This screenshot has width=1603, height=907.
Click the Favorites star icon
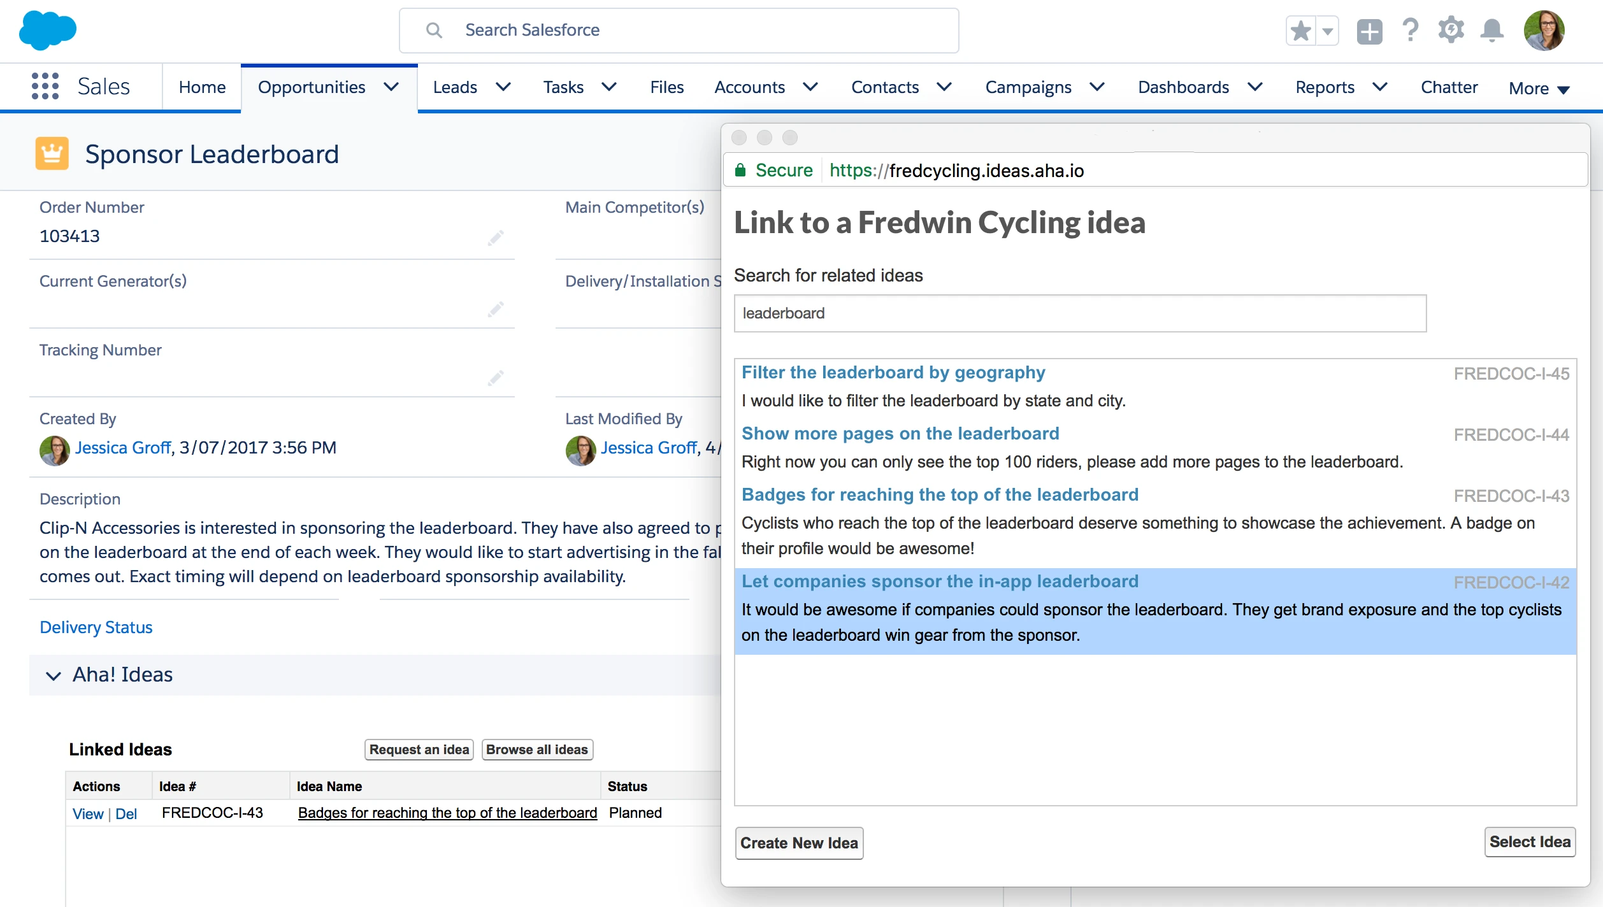pos(1301,31)
